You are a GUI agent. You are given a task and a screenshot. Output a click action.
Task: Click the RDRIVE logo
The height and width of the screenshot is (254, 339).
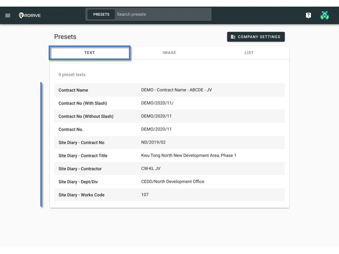point(29,15)
